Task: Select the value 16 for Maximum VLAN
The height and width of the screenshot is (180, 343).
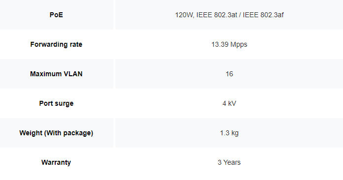Action: point(229,74)
